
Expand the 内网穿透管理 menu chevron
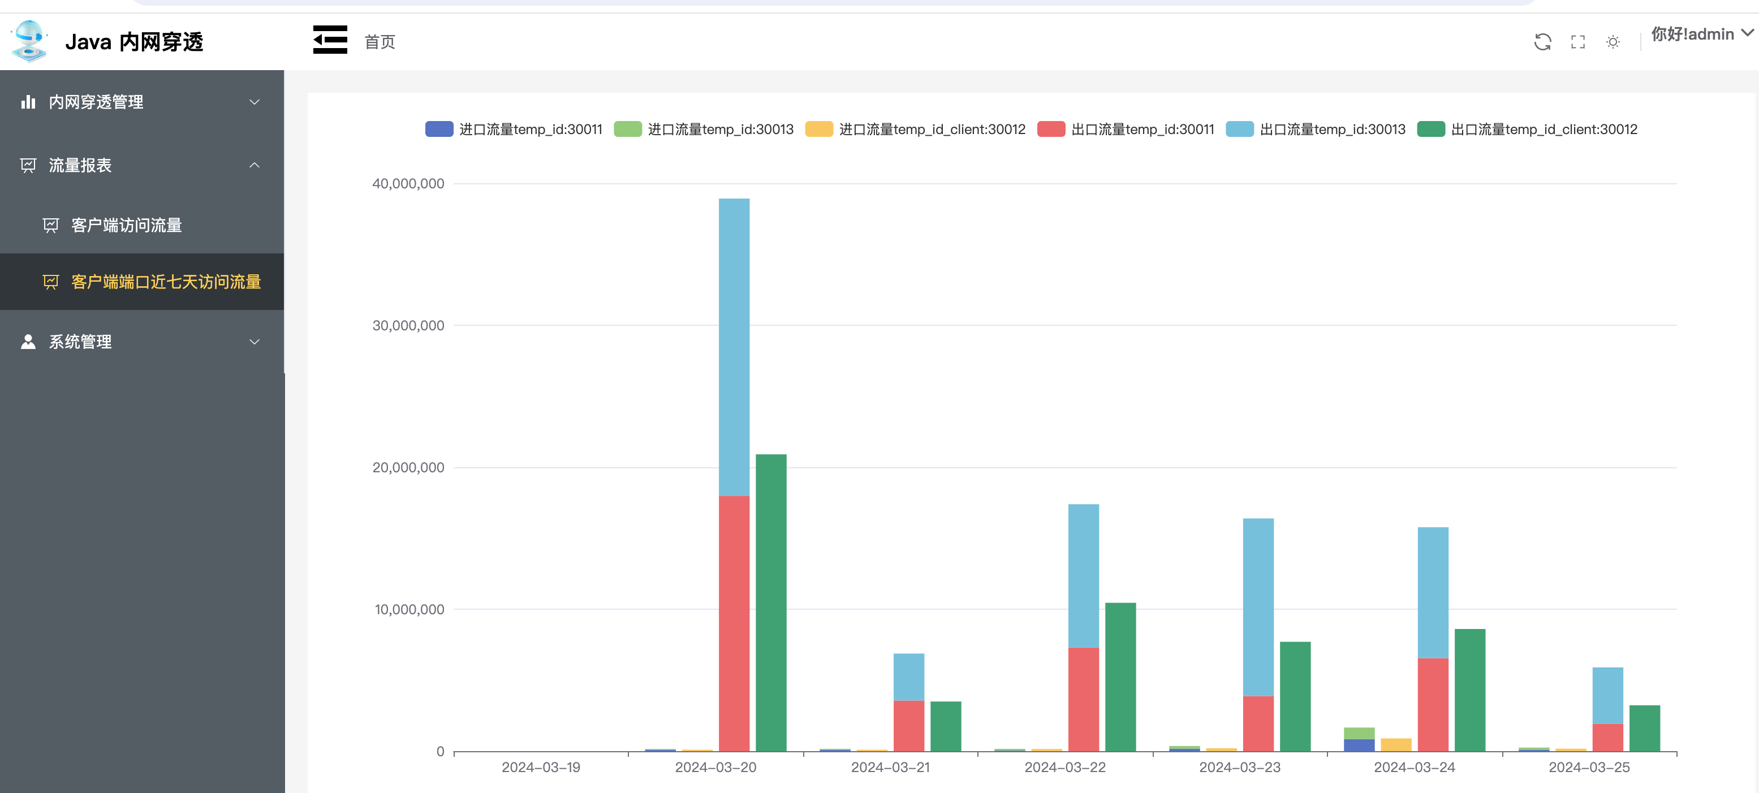click(x=254, y=102)
